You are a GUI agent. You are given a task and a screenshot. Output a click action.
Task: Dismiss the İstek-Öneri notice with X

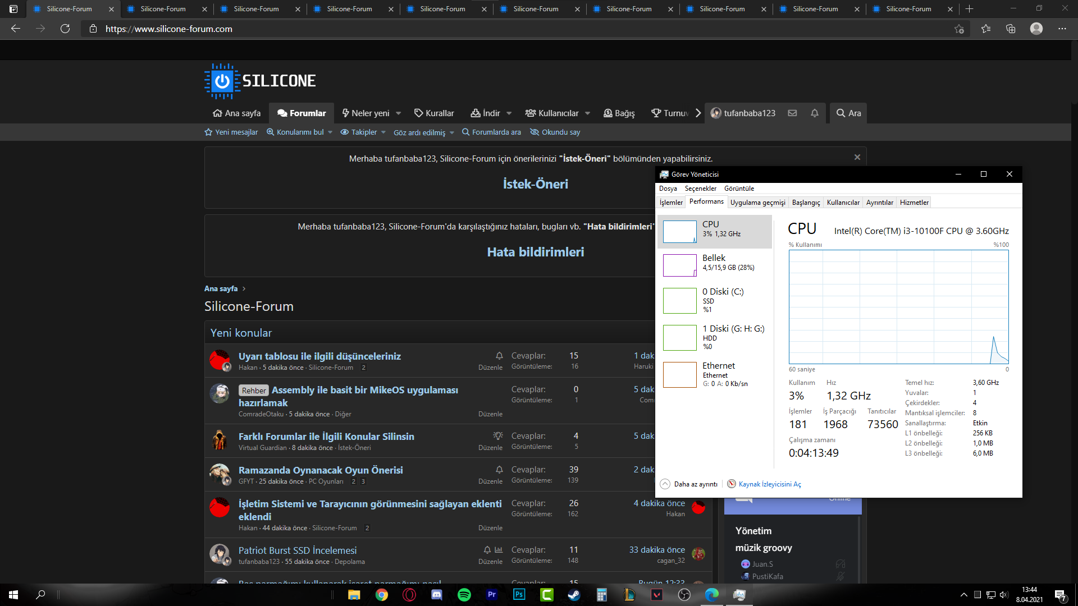857,157
